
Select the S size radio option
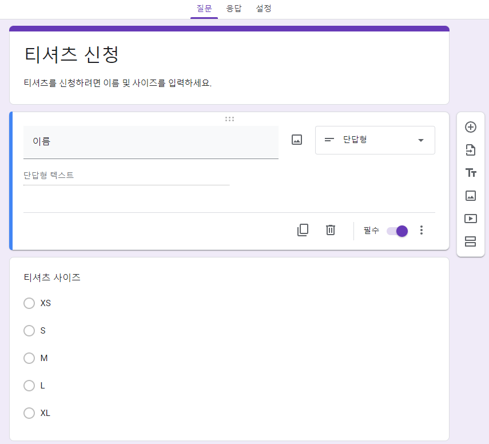(29, 331)
